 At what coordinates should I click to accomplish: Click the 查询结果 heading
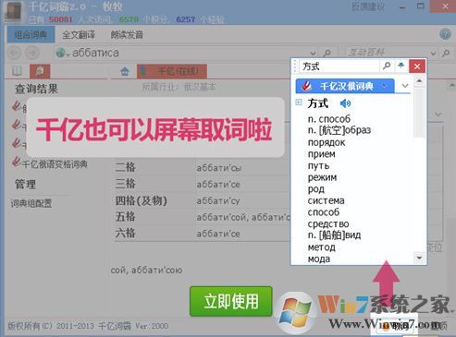tap(36, 90)
